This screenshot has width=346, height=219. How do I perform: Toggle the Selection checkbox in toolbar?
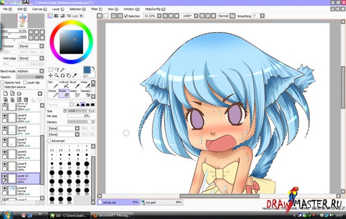[126, 16]
